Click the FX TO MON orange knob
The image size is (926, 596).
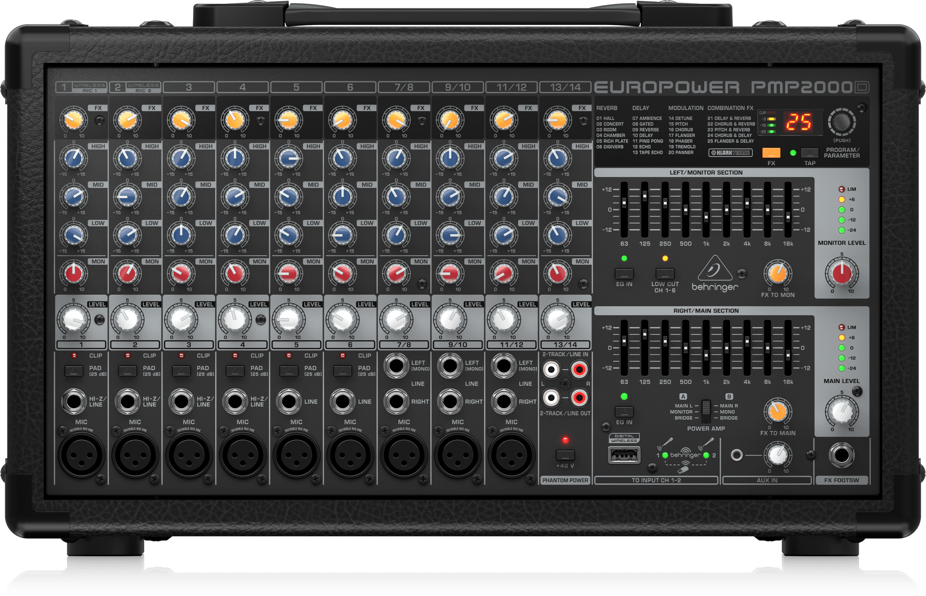click(777, 273)
